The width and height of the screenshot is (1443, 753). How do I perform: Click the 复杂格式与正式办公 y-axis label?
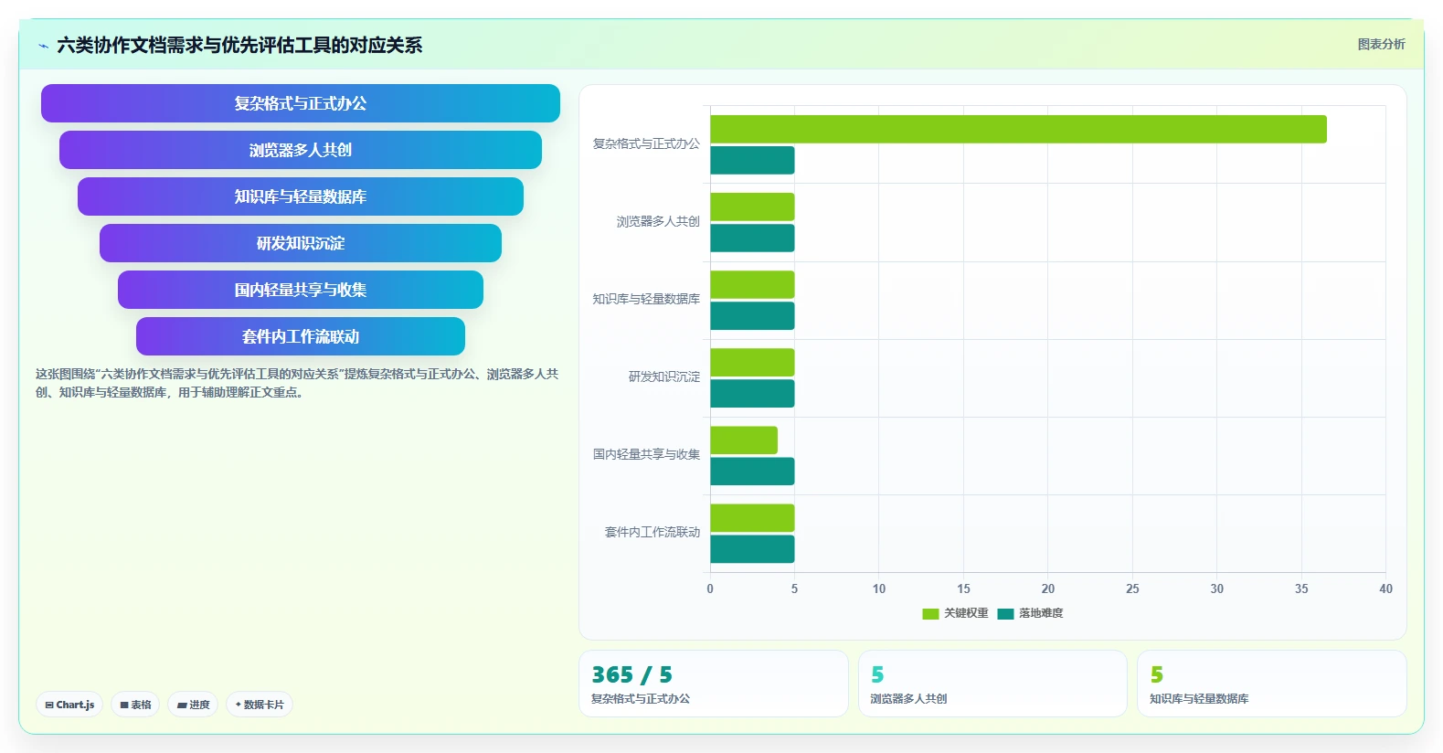coord(646,143)
